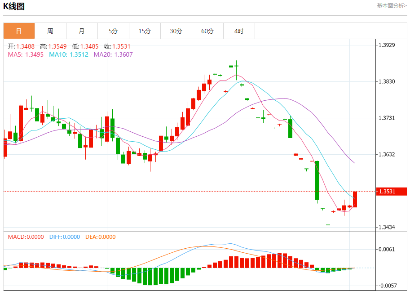Click the DIFF:0.0000 indicator label
The height and width of the screenshot is (291, 410).
pos(65,237)
